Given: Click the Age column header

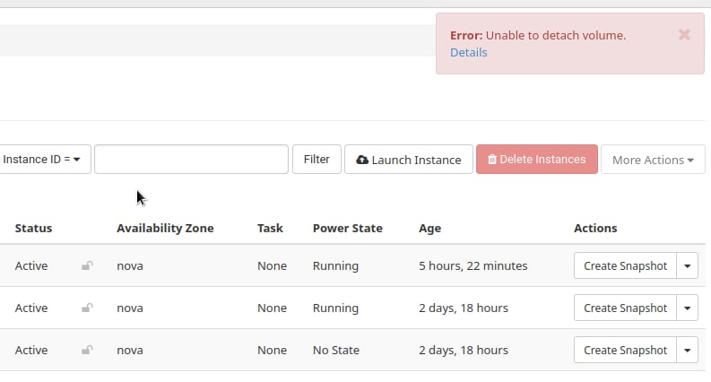Looking at the screenshot, I should coord(429,228).
